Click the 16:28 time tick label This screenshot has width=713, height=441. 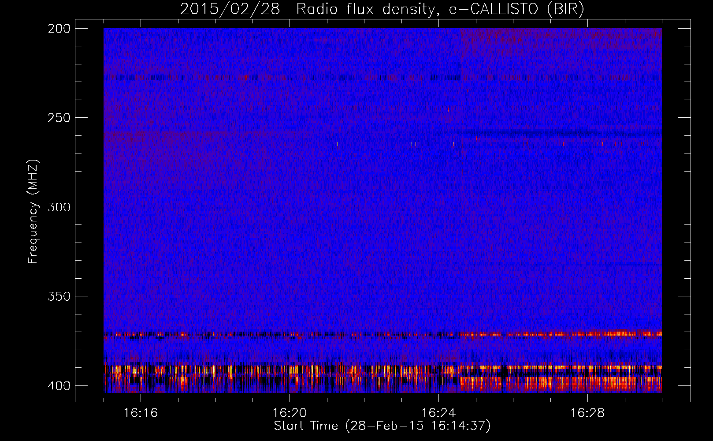tap(587, 413)
